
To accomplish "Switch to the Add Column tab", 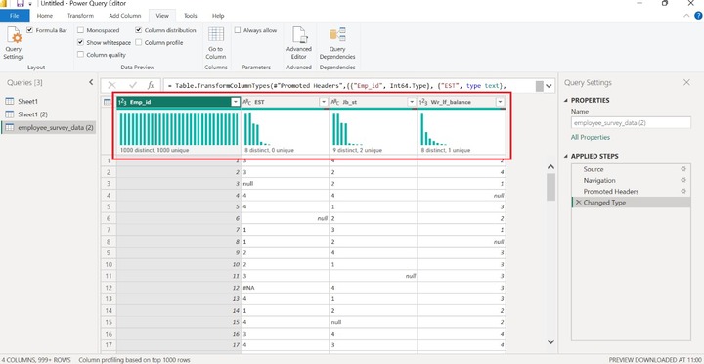I will (125, 16).
